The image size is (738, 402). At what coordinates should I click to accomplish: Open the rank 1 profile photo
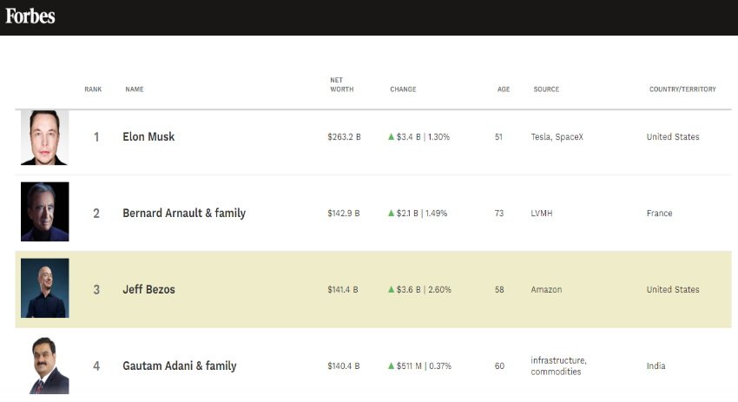click(x=44, y=137)
